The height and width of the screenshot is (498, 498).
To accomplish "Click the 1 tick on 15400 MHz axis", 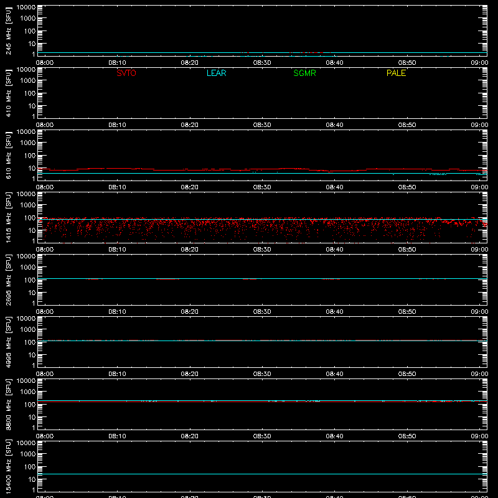I will 34,491.
